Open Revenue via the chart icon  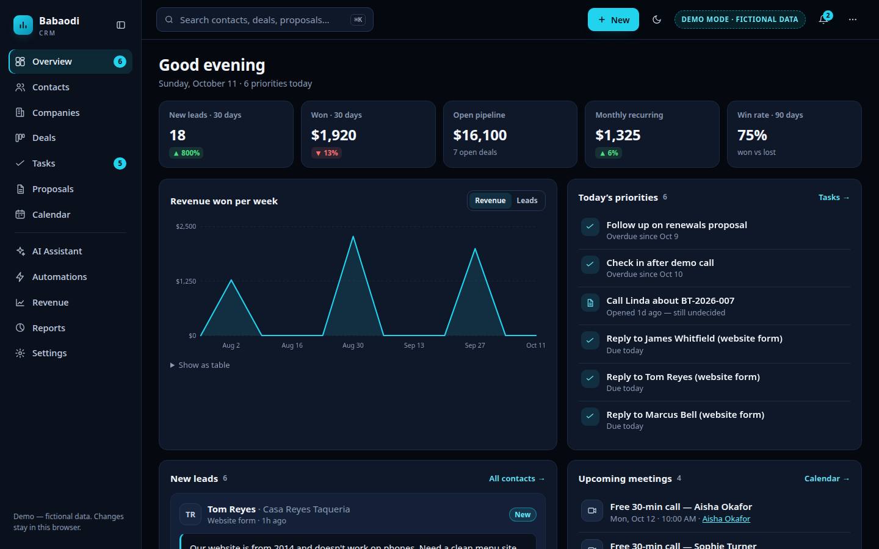coord(20,303)
